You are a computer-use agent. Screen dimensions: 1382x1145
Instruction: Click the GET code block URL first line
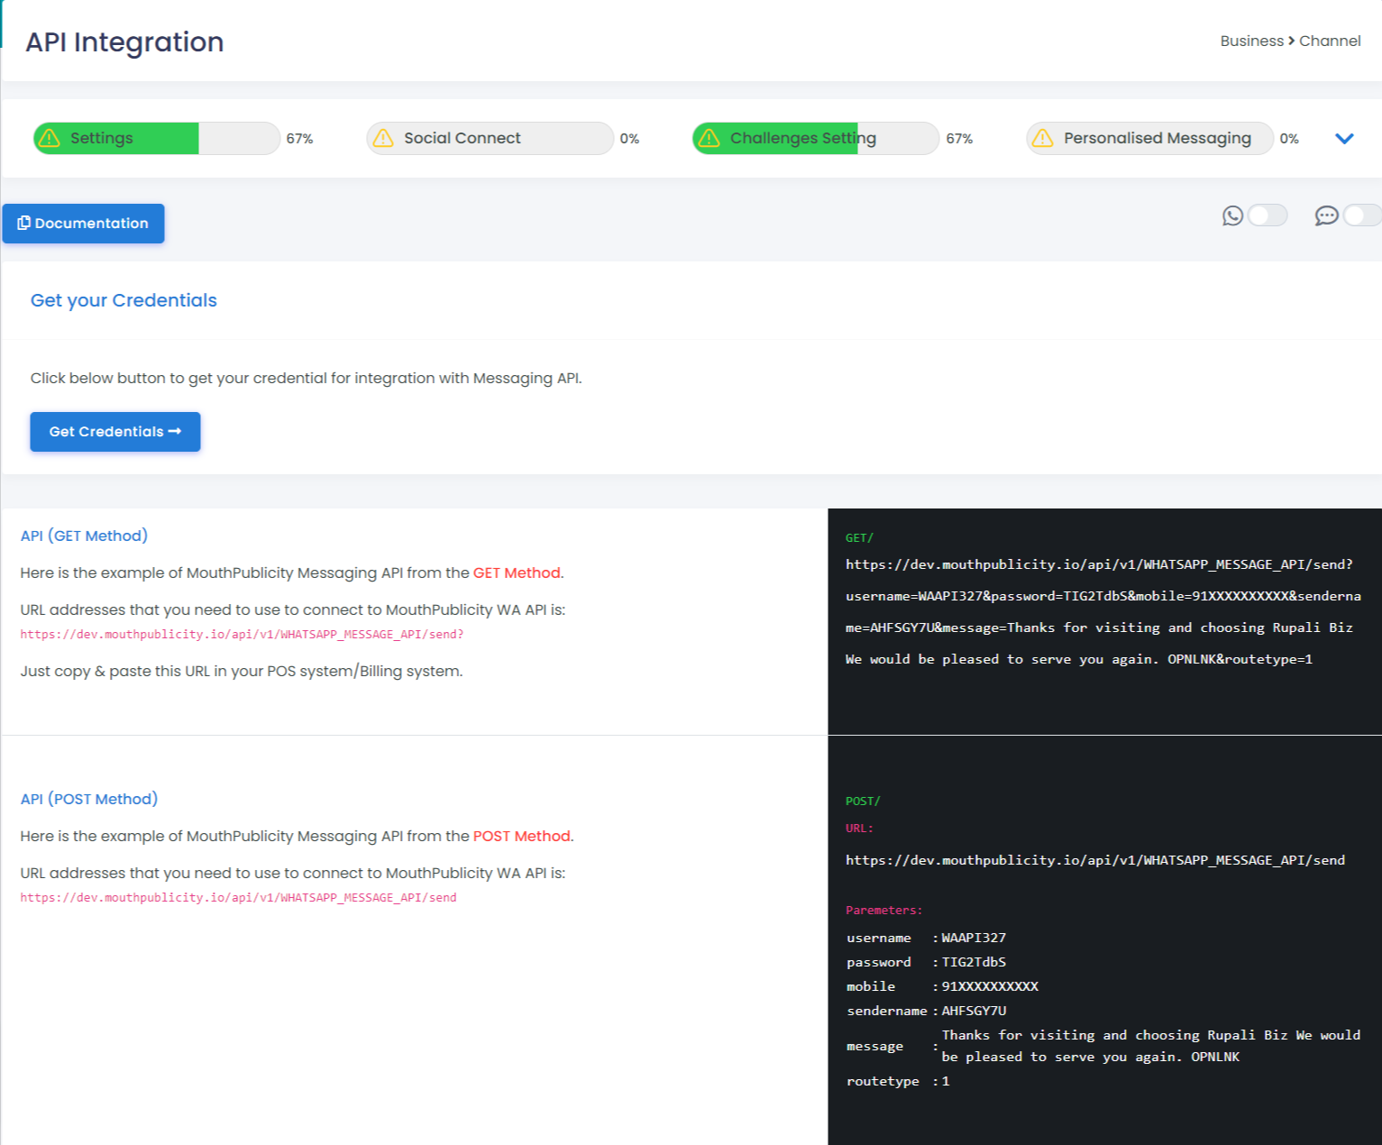click(1099, 565)
